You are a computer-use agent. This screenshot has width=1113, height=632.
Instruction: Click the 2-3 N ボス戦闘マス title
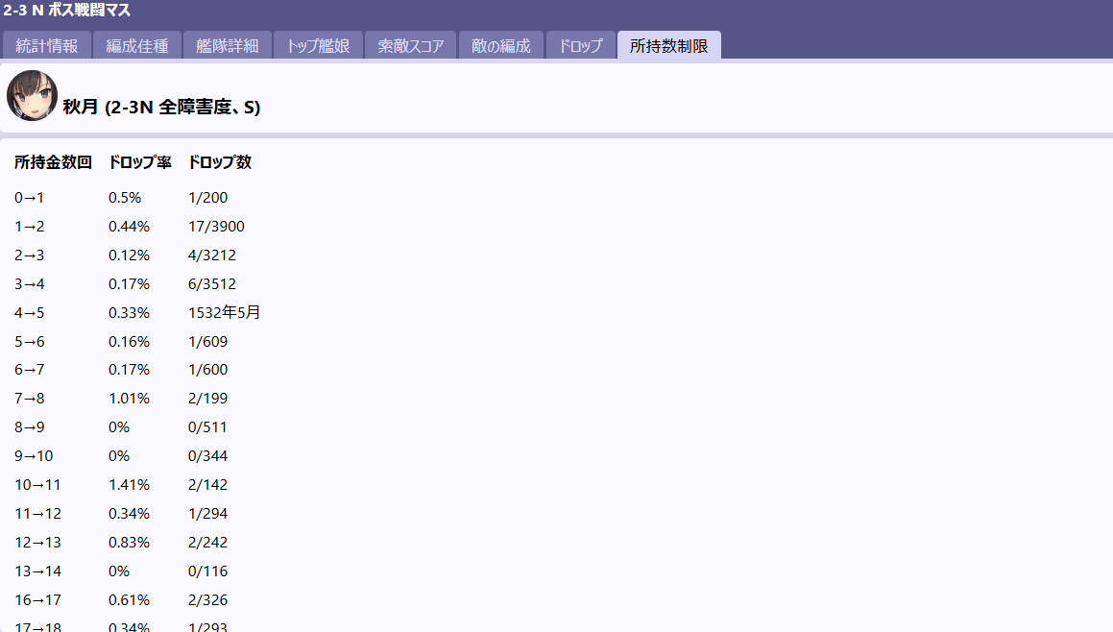tap(67, 12)
